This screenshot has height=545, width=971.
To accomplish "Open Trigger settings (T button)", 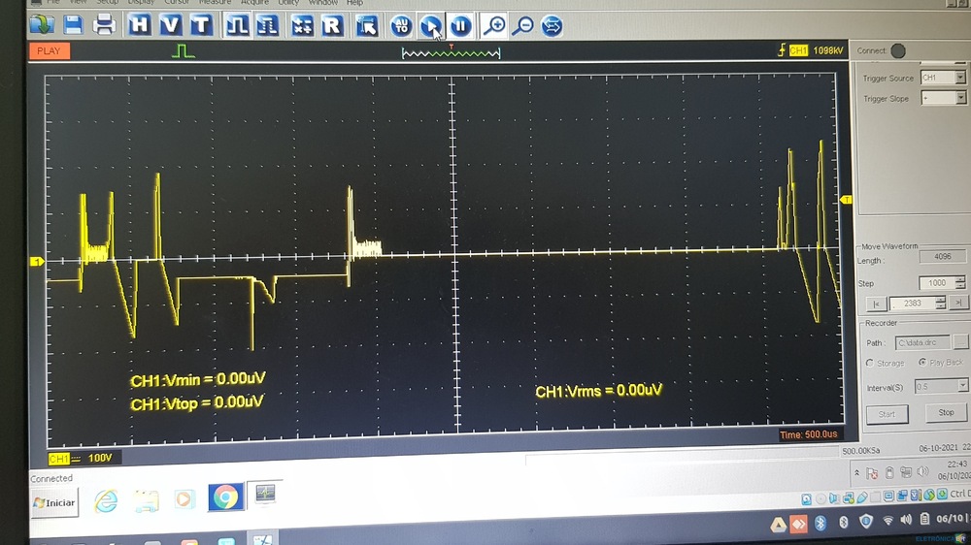I will click(201, 25).
